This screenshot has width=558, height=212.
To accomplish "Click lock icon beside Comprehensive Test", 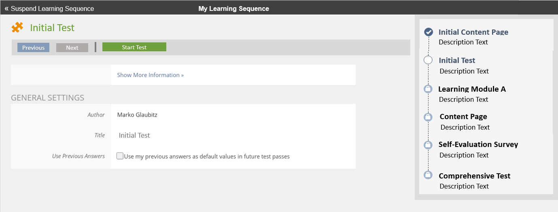I will 428,175.
